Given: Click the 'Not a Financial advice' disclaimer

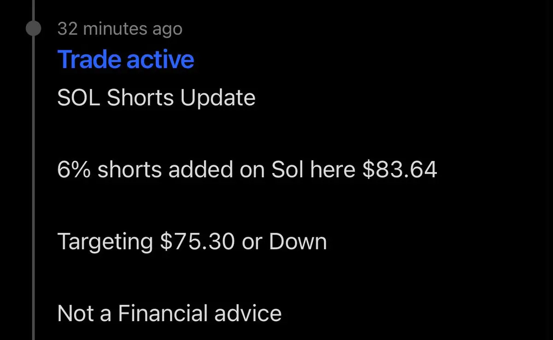Looking at the screenshot, I should pos(170,313).
